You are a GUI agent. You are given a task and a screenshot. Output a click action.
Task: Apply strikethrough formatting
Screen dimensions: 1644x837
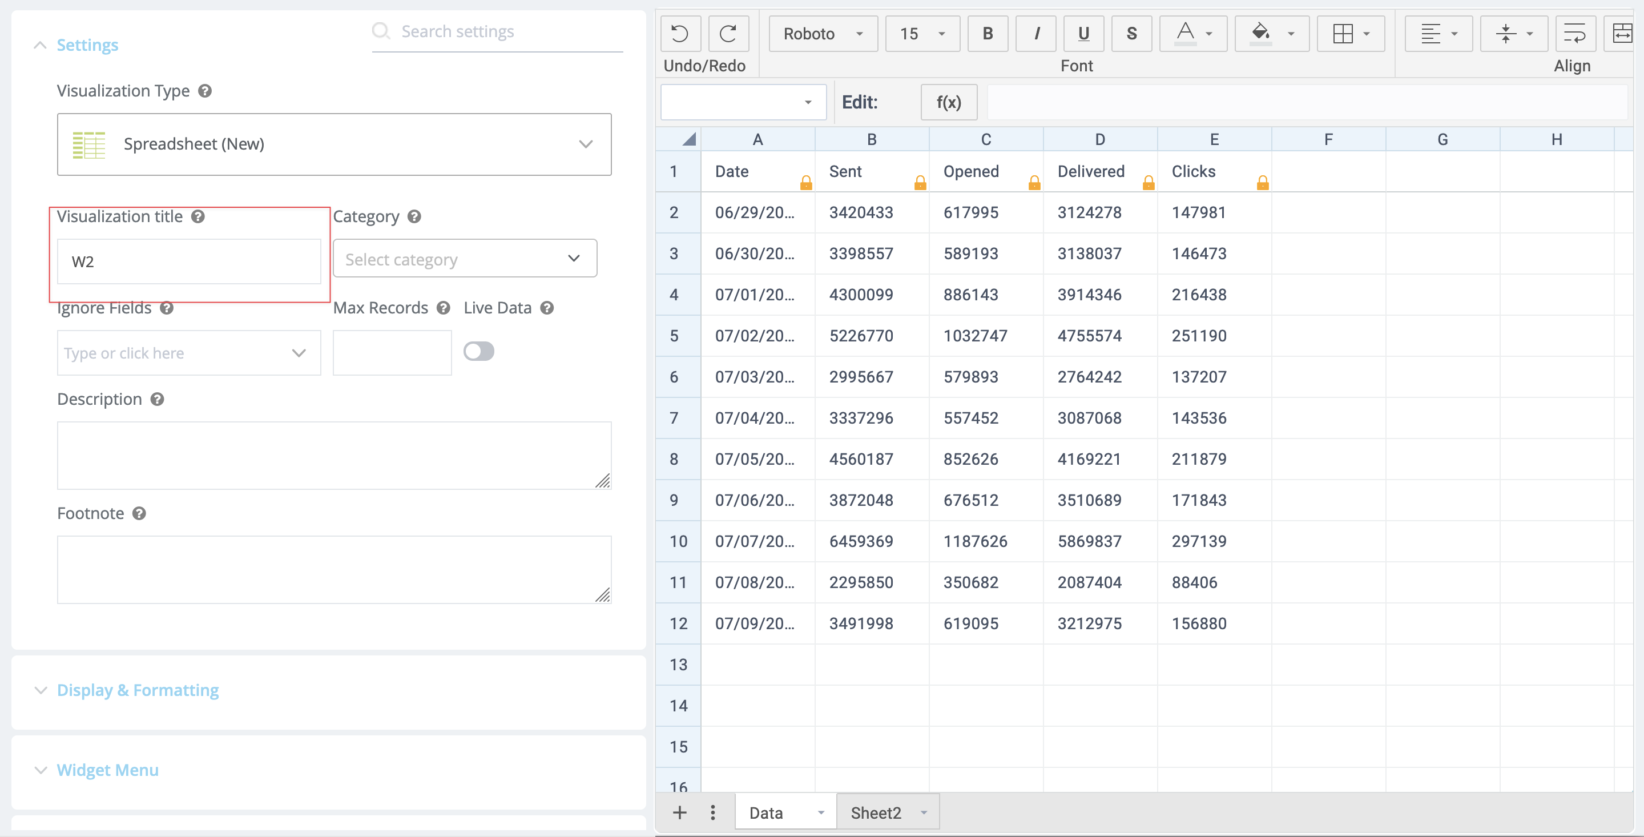pyautogui.click(x=1131, y=34)
